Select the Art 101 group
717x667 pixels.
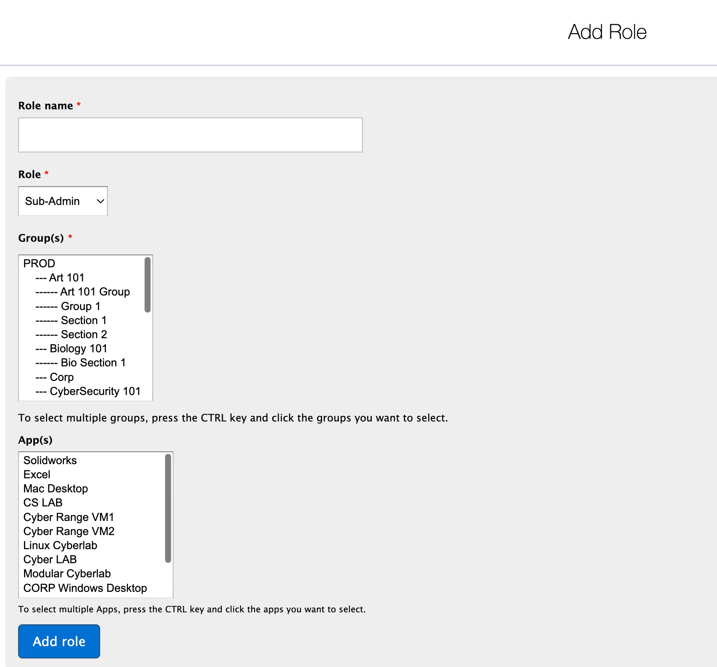66,278
